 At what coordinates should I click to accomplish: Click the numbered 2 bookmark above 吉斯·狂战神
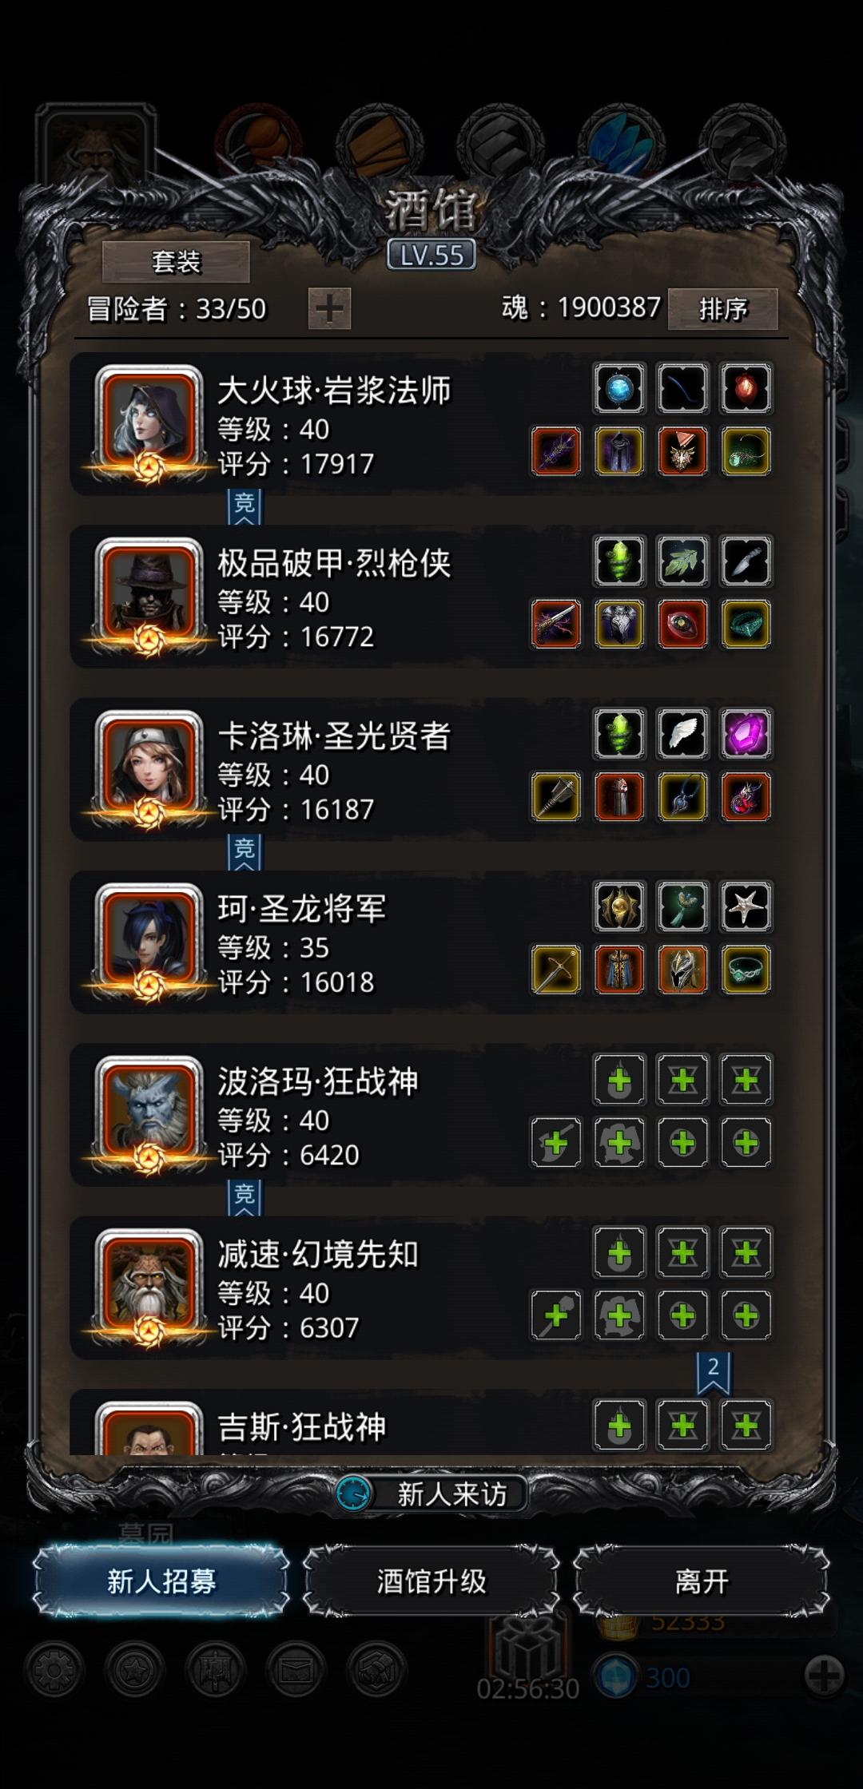[713, 1371]
